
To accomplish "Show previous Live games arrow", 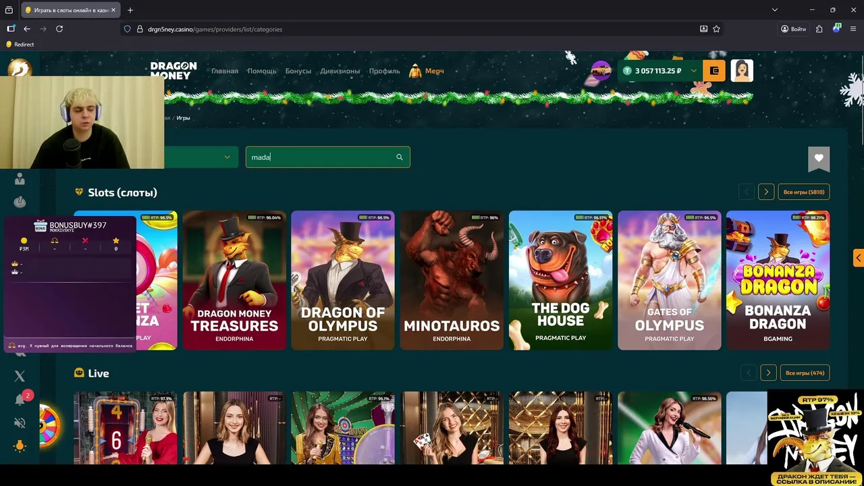I will 749,373.
